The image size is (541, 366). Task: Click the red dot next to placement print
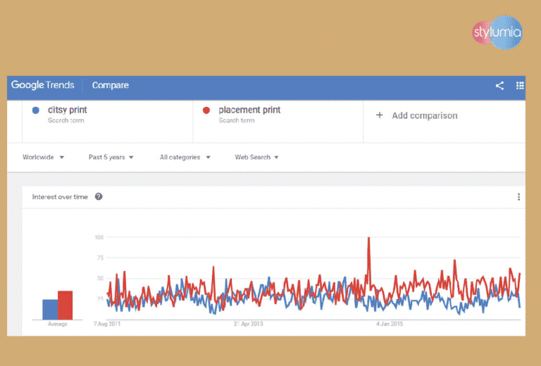[206, 111]
